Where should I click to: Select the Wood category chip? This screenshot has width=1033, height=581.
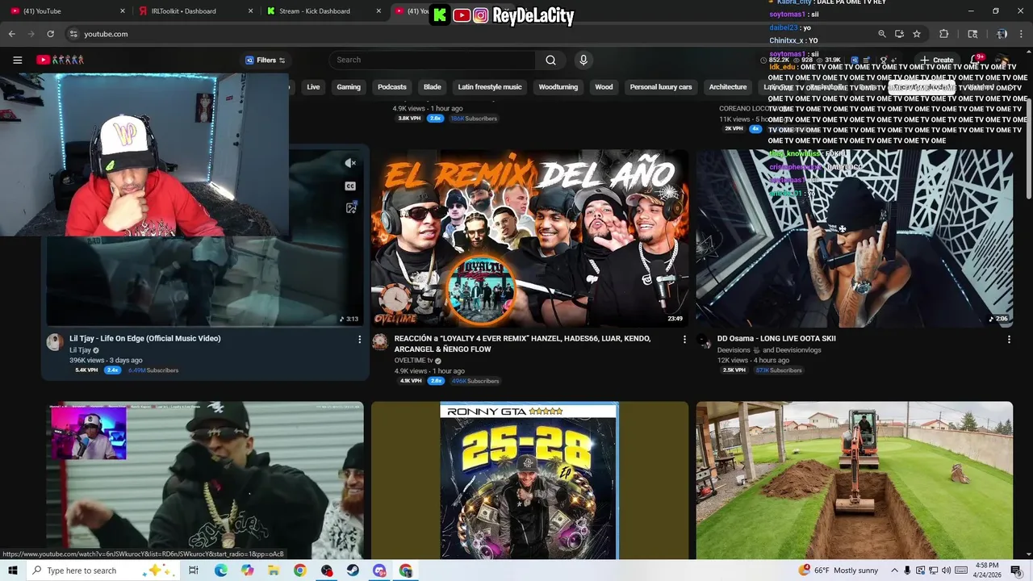tap(604, 87)
